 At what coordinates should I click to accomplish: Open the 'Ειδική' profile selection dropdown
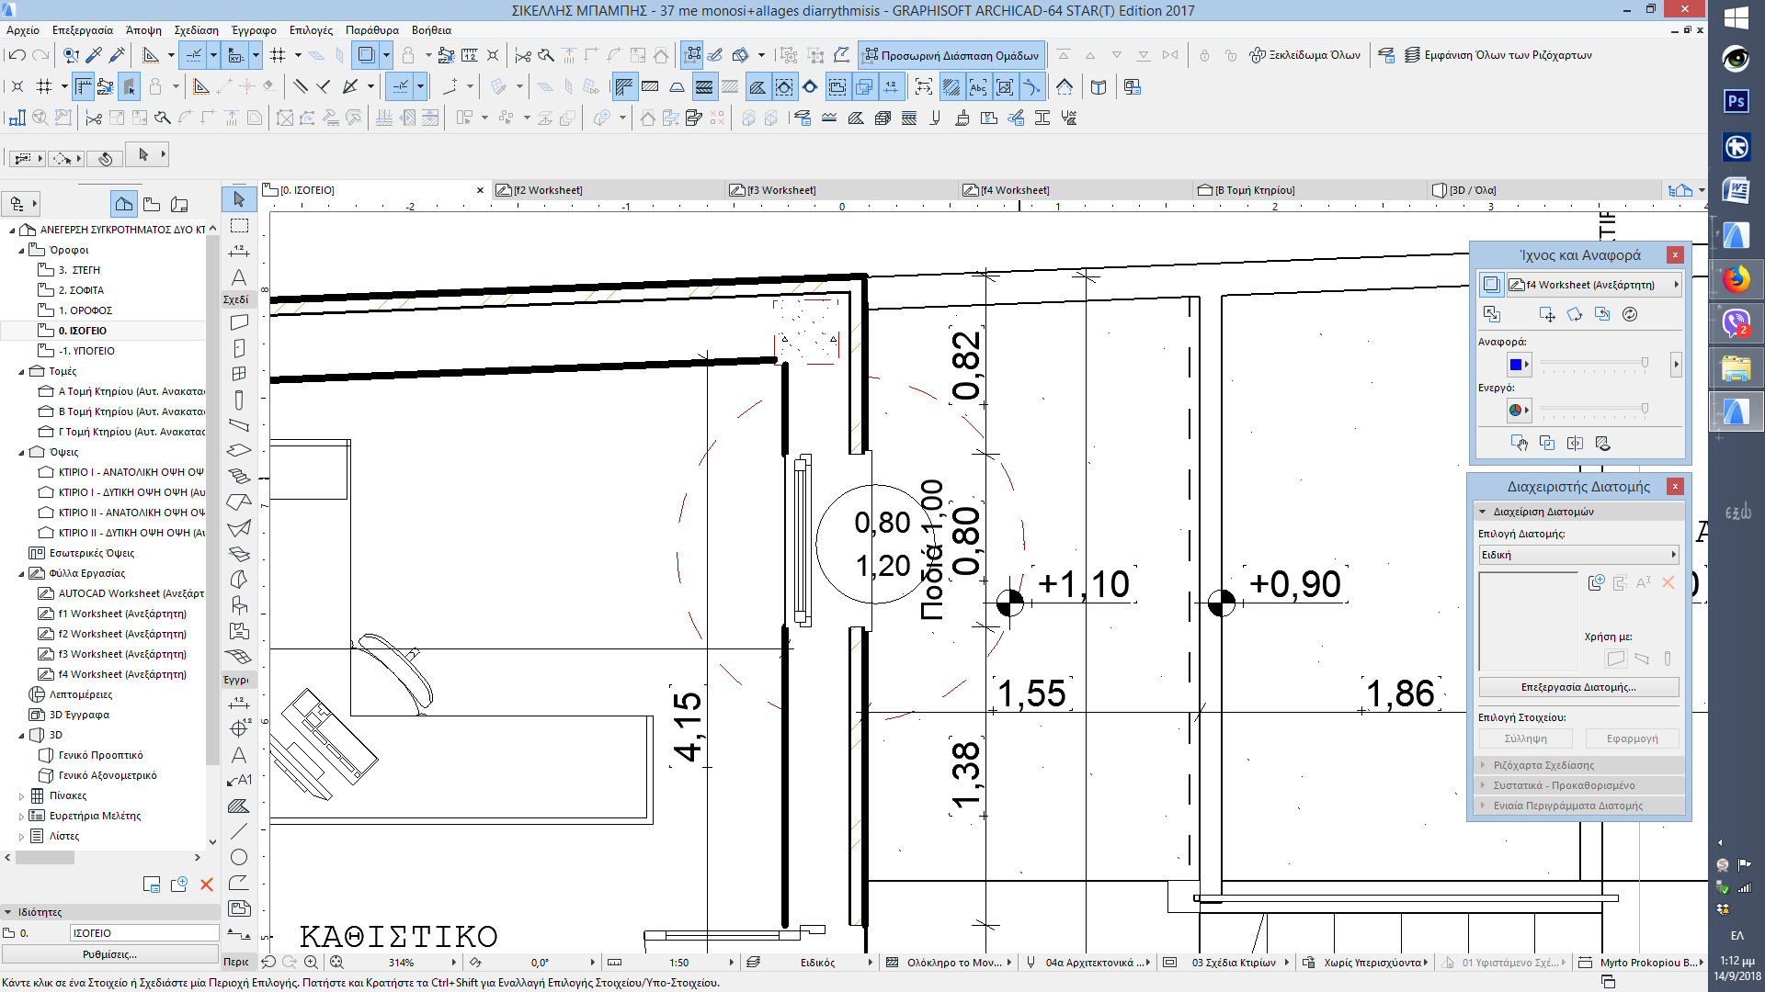(1577, 555)
